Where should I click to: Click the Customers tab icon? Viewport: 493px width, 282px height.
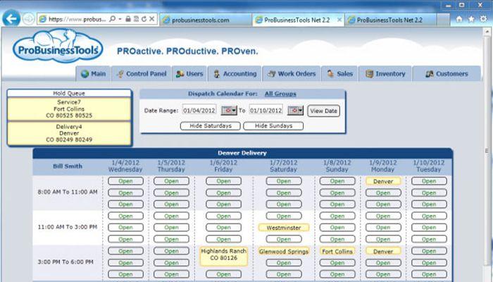pyautogui.click(x=429, y=74)
